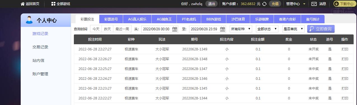The image size is (357, 105).
Task: Open the 是否单挑 dropdown
Action: (293, 29)
